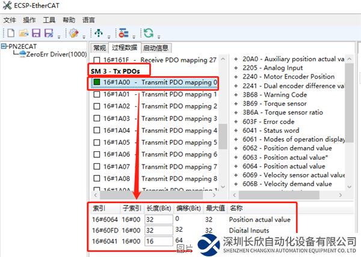Select the 2240 Motor Encoder Position object
This screenshot has width=361, height=257.
tap(288, 76)
